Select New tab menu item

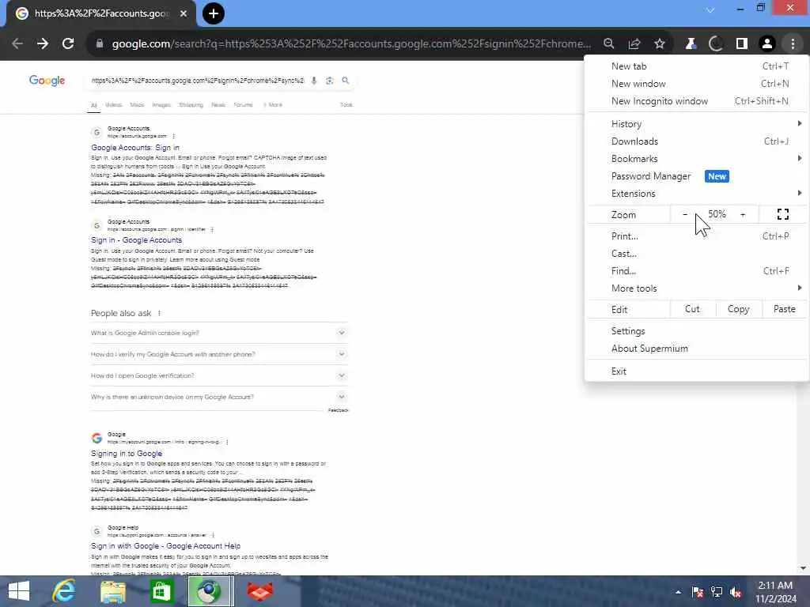[696, 66]
